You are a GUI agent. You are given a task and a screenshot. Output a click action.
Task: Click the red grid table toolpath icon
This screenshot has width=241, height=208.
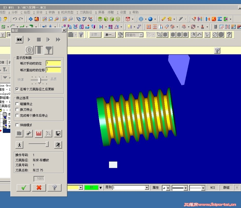coord(149,27)
